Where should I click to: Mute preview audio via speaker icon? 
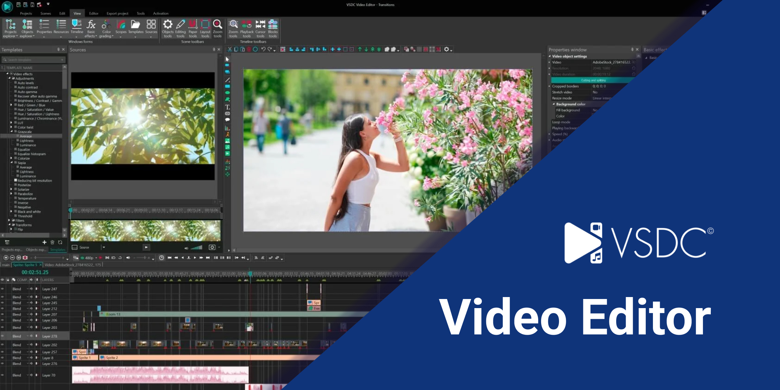click(x=186, y=247)
